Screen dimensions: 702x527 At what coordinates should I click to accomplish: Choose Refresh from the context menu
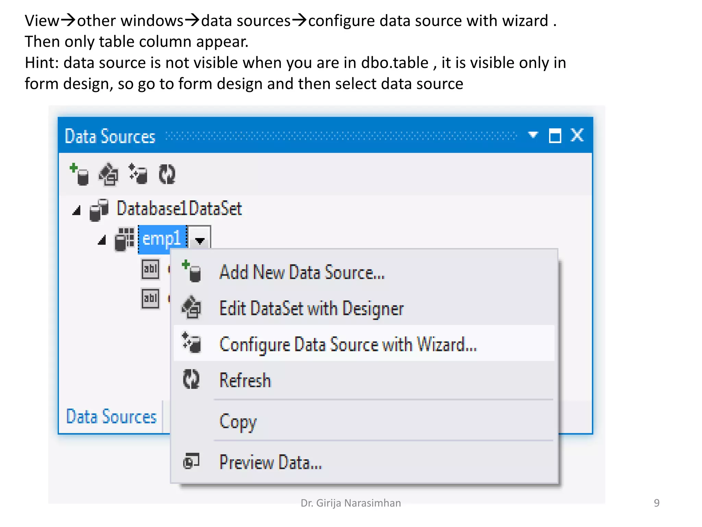point(245,380)
